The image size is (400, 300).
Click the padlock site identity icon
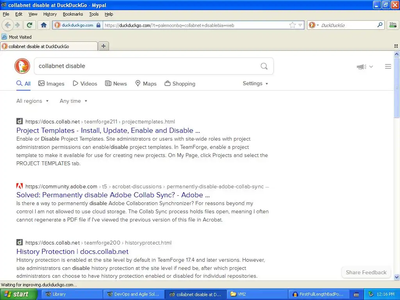[98, 25]
